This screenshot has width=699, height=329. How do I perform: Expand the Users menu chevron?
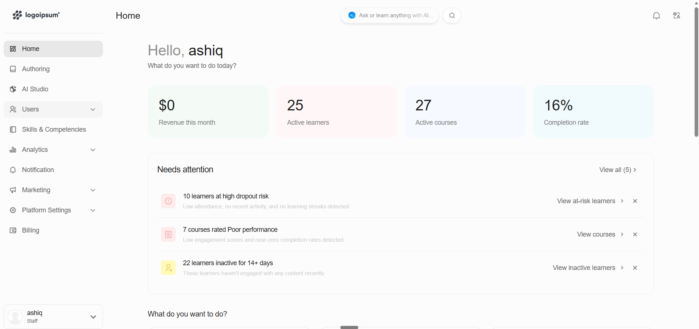click(x=93, y=109)
